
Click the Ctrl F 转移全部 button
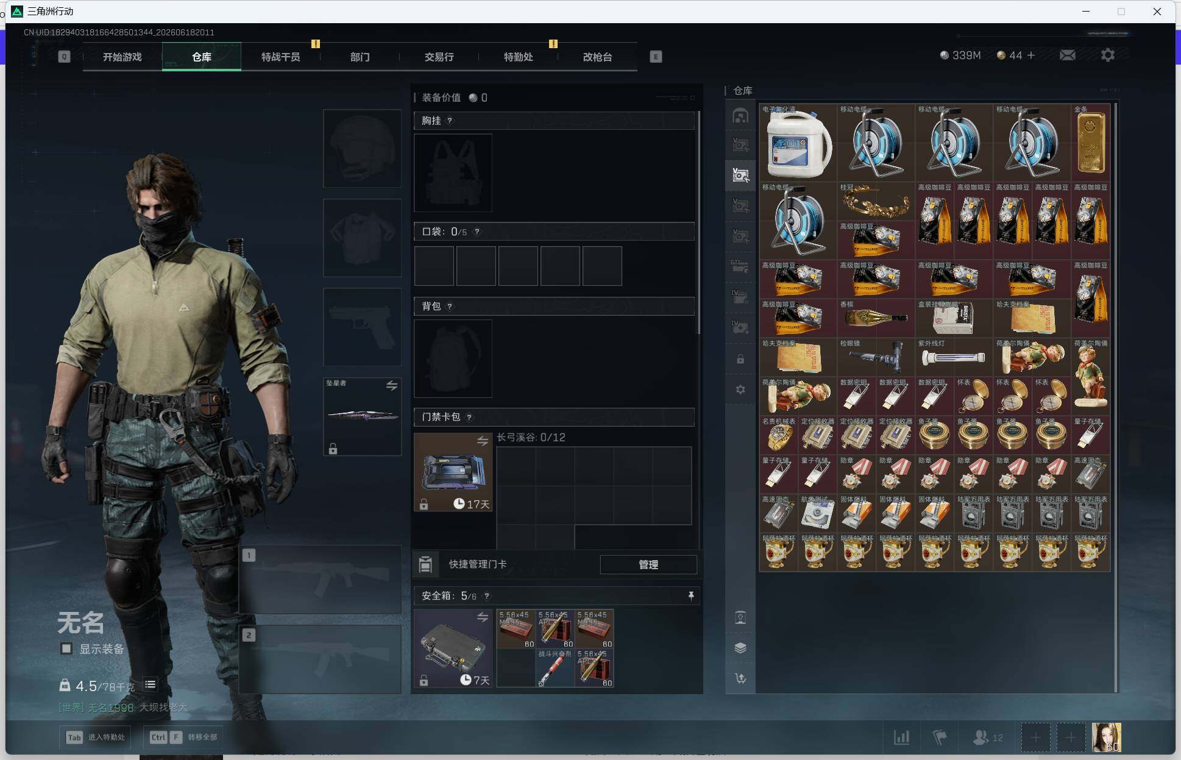point(183,737)
